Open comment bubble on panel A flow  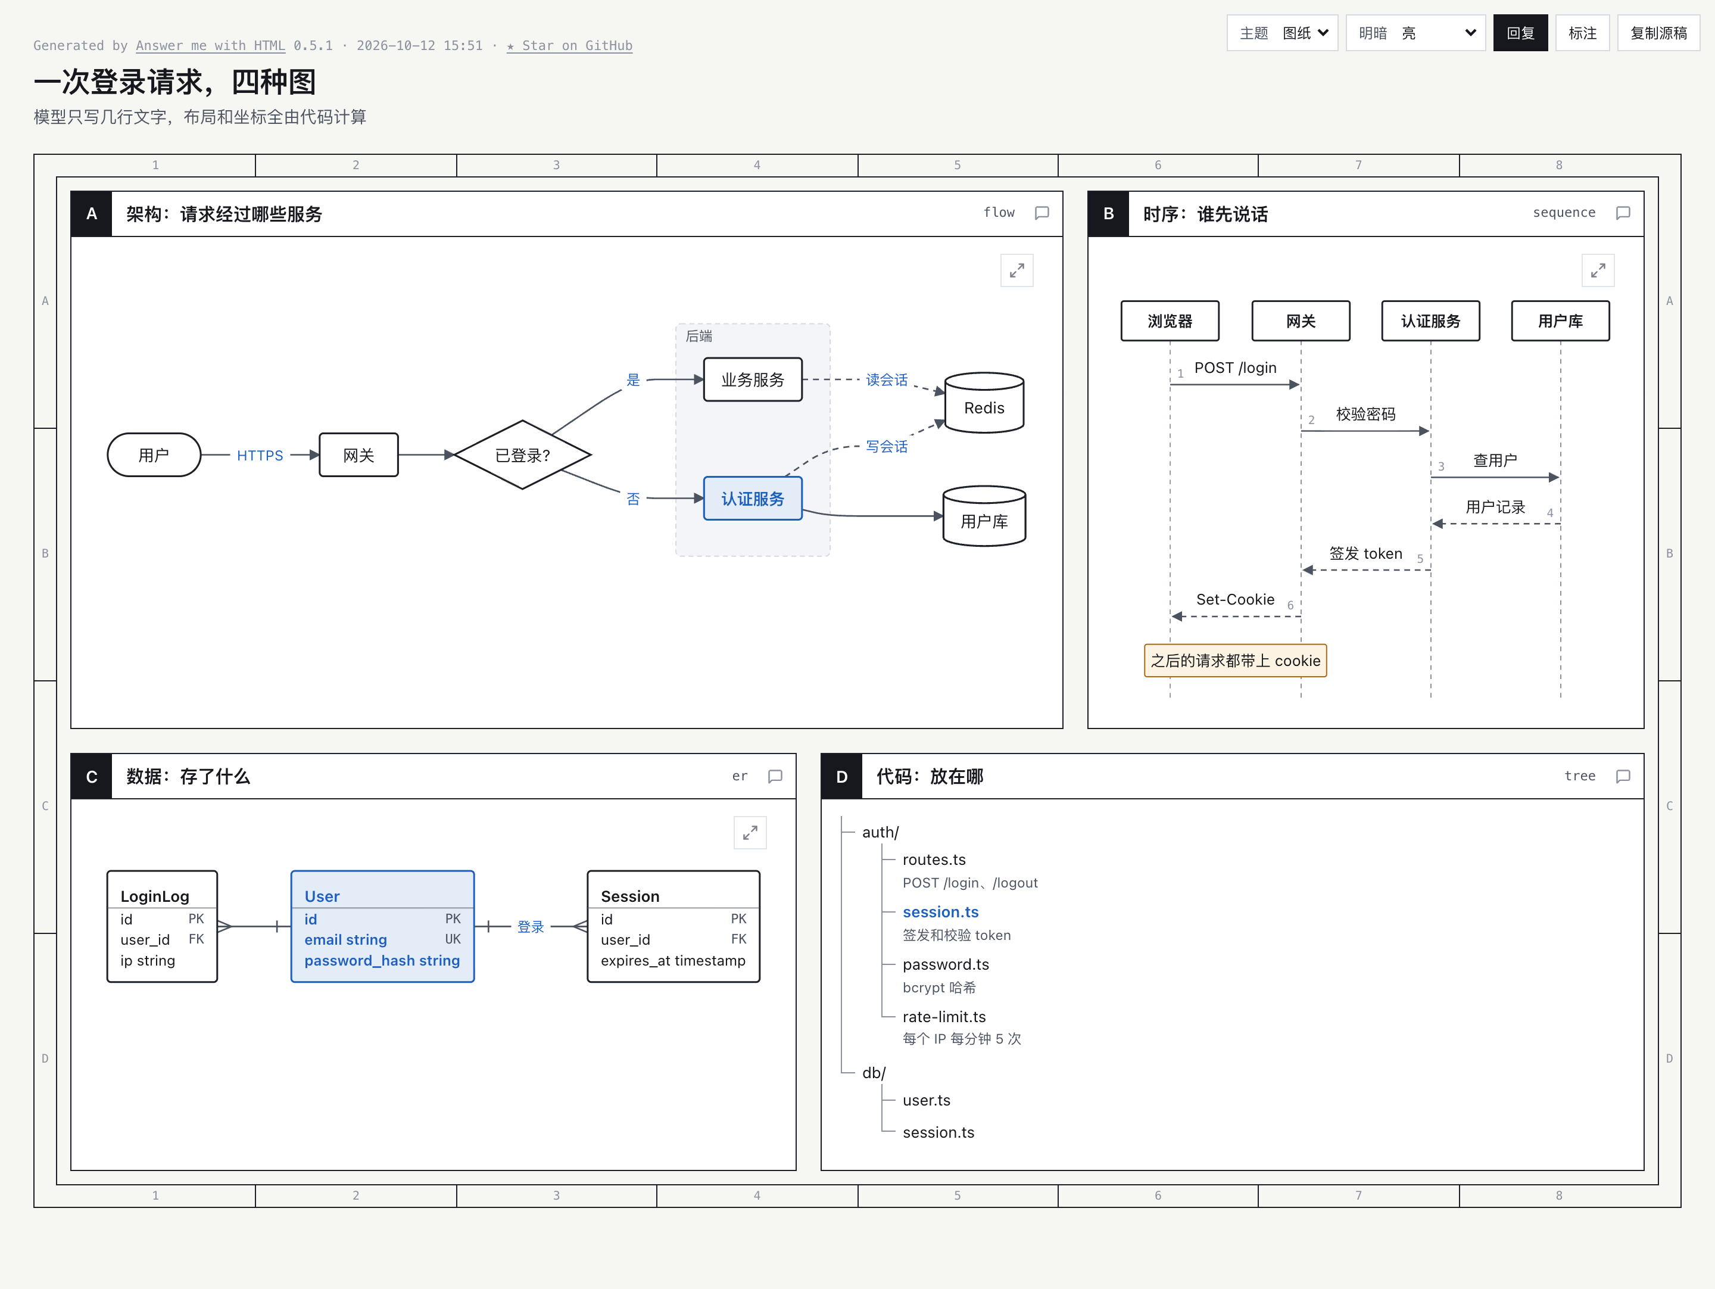pyautogui.click(x=1042, y=213)
